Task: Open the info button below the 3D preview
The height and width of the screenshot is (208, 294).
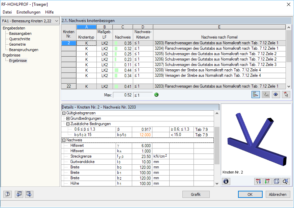Action: (x=226, y=181)
